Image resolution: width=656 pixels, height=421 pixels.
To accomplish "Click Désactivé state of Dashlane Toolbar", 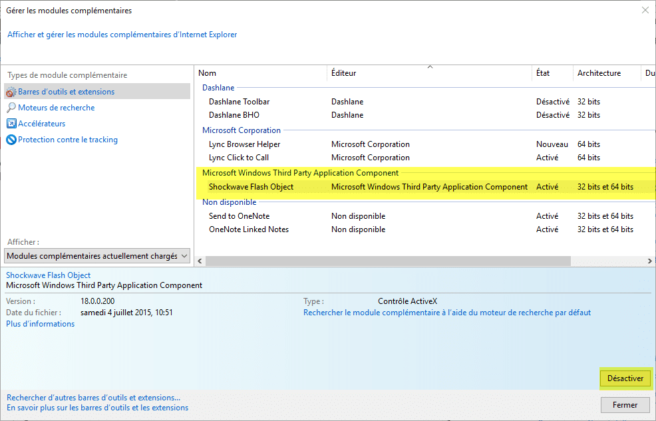I will point(553,102).
